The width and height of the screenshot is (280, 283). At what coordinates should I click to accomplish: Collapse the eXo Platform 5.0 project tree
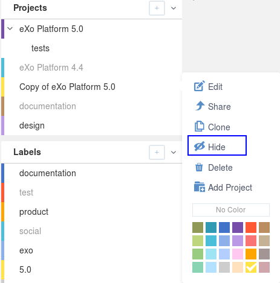pyautogui.click(x=10, y=29)
